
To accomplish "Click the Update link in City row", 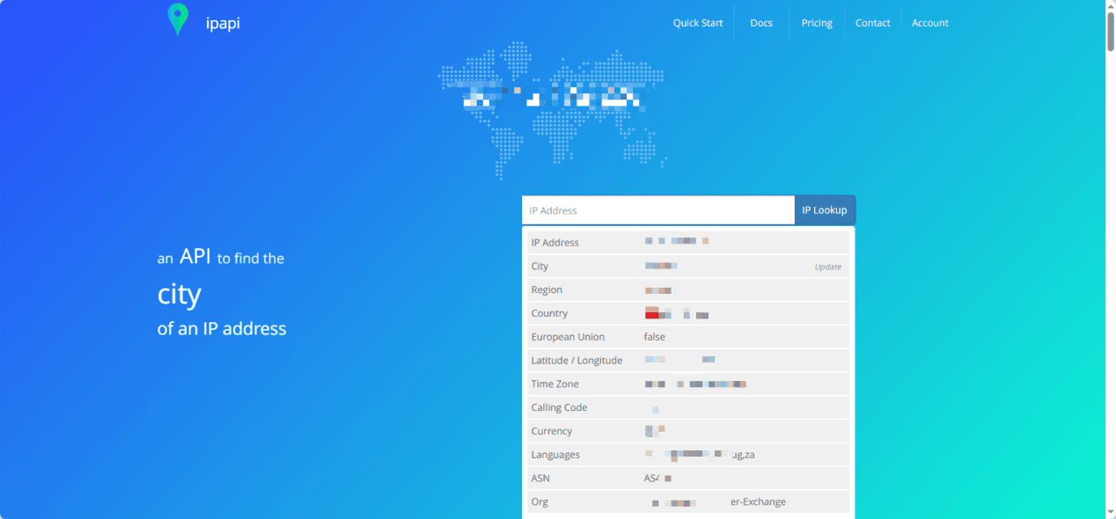I will 827,267.
